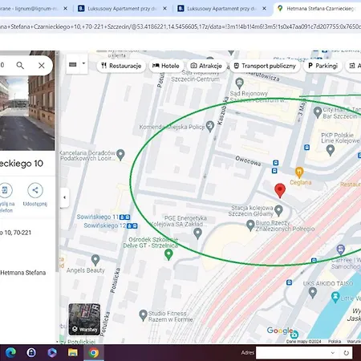361x361 pixels.
Task: Click the Udostępnij share icon
Action: pos(35,190)
